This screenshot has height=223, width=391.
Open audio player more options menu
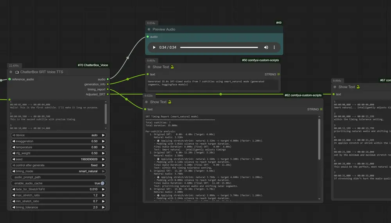[x=274, y=48]
